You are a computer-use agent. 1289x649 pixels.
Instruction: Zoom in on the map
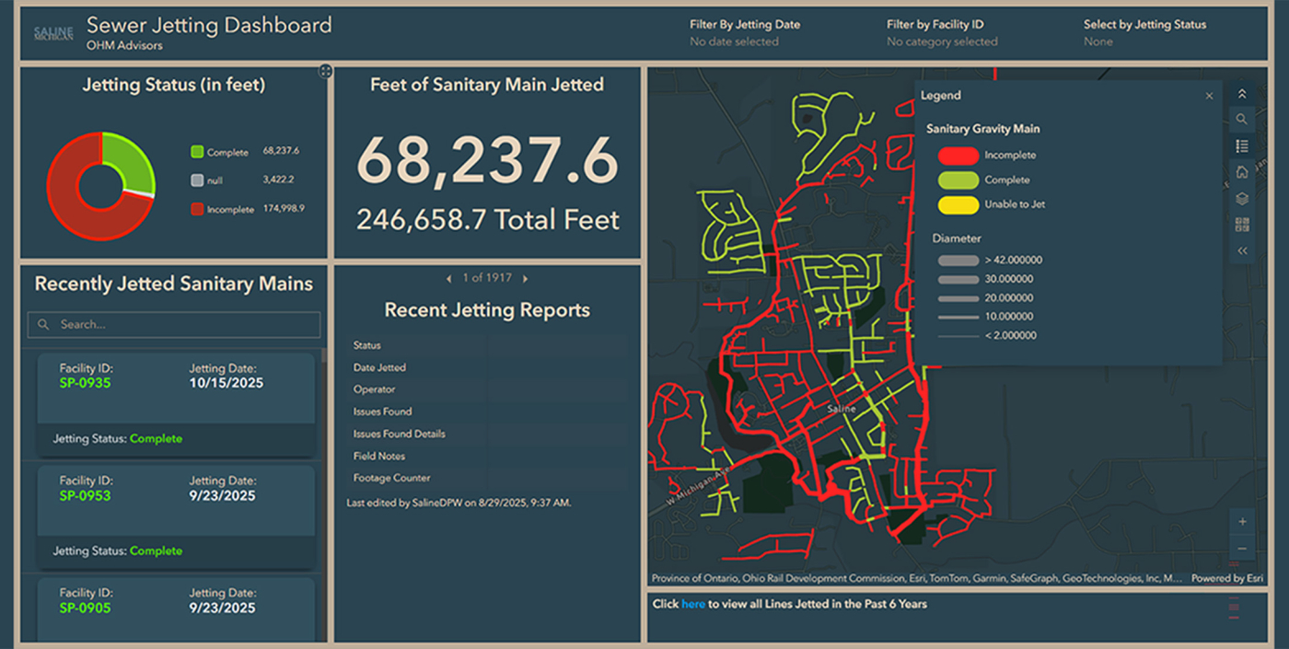click(x=1241, y=522)
